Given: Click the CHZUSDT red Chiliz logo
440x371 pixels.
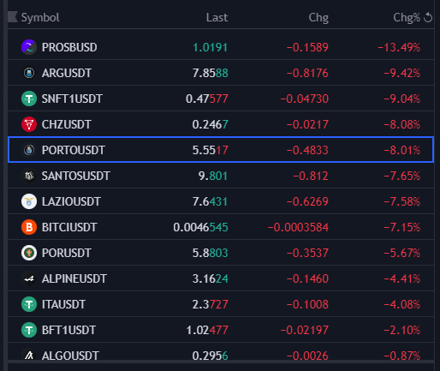Looking at the screenshot, I should pyautogui.click(x=29, y=124).
